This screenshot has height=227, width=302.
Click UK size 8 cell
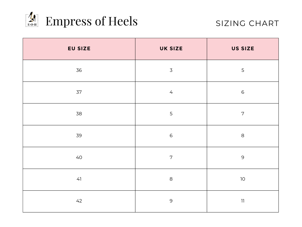tap(171, 179)
